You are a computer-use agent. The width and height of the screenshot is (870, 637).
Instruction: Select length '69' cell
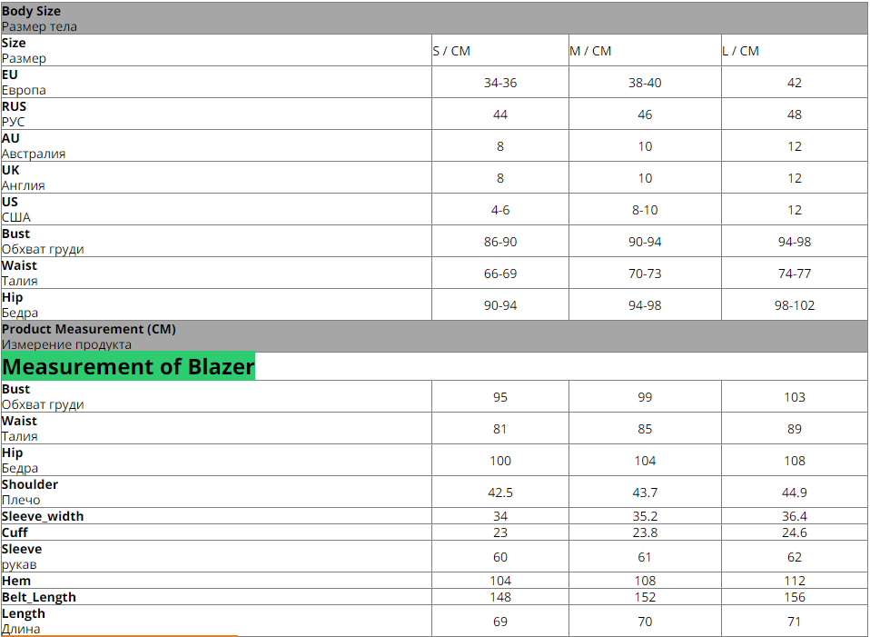tap(500, 621)
